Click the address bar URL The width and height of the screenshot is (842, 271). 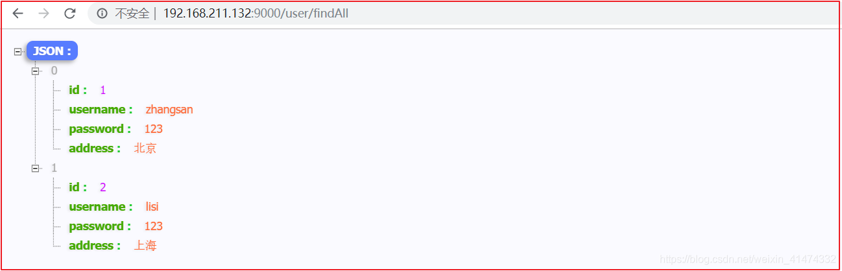pos(256,13)
